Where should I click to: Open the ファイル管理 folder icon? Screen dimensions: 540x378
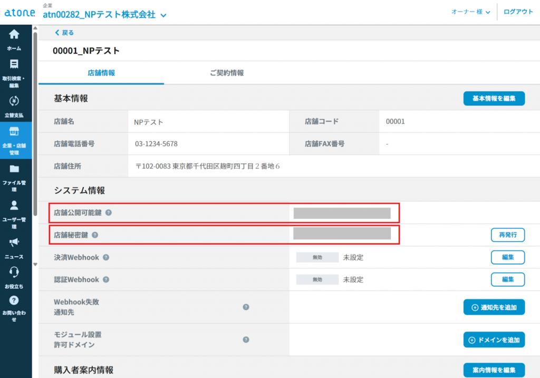(14, 169)
